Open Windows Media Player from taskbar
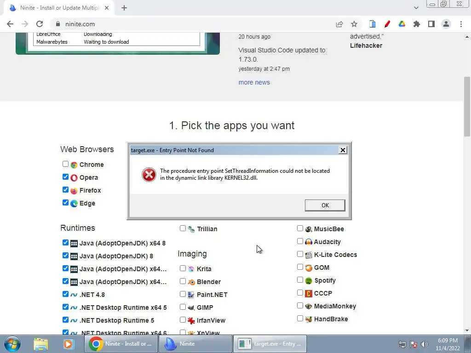471x353 pixels. pos(68,344)
